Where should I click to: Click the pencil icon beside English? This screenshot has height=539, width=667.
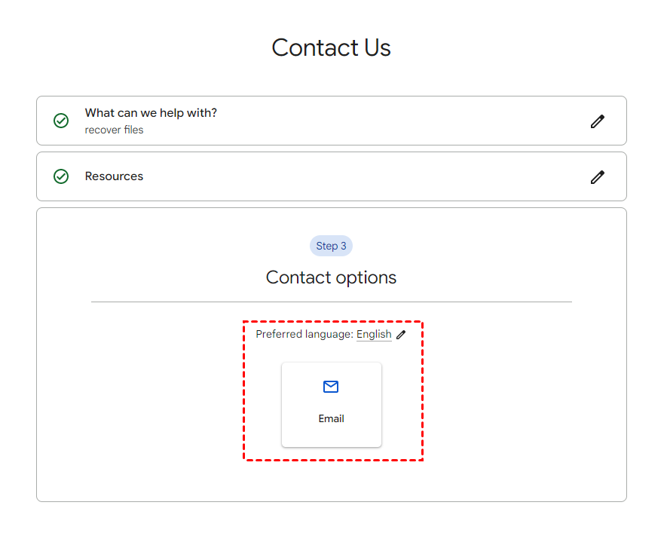pos(401,335)
